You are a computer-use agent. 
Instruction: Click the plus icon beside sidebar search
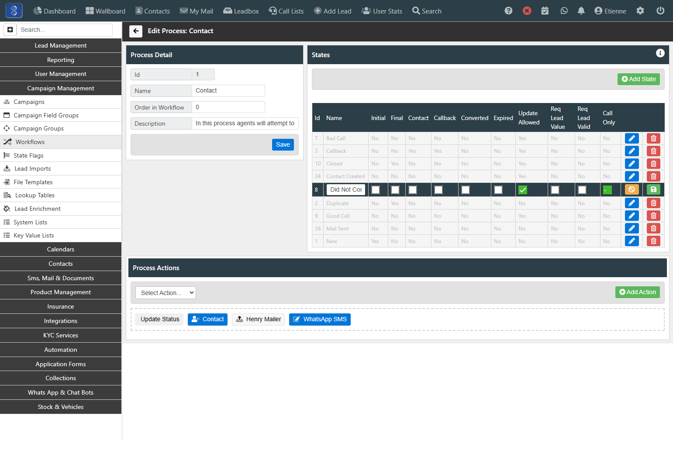pos(10,30)
